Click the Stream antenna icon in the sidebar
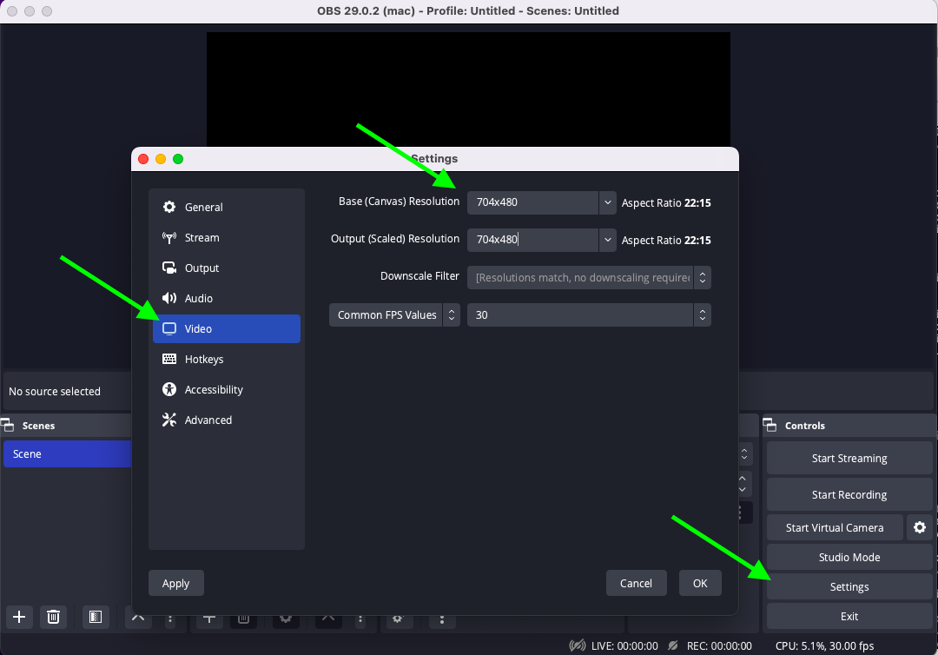 point(169,237)
